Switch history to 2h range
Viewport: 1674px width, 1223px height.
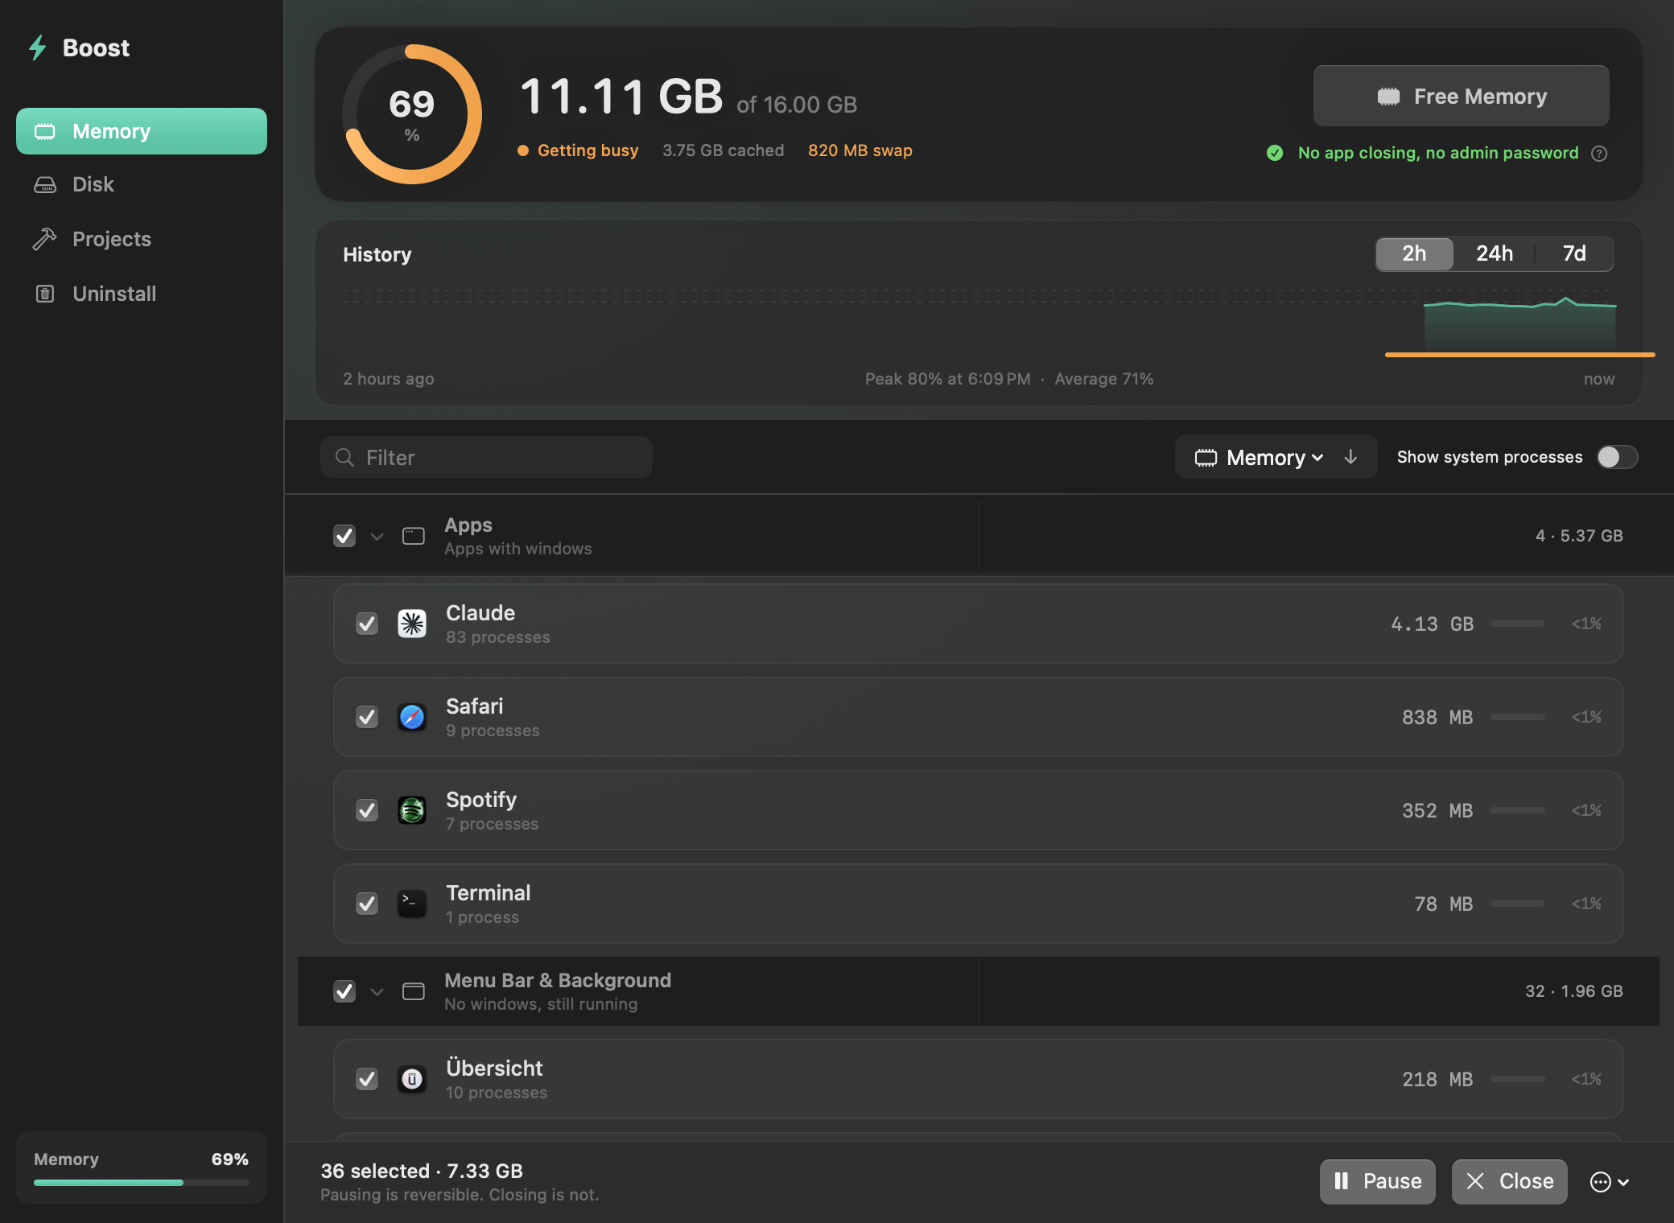[1414, 253]
